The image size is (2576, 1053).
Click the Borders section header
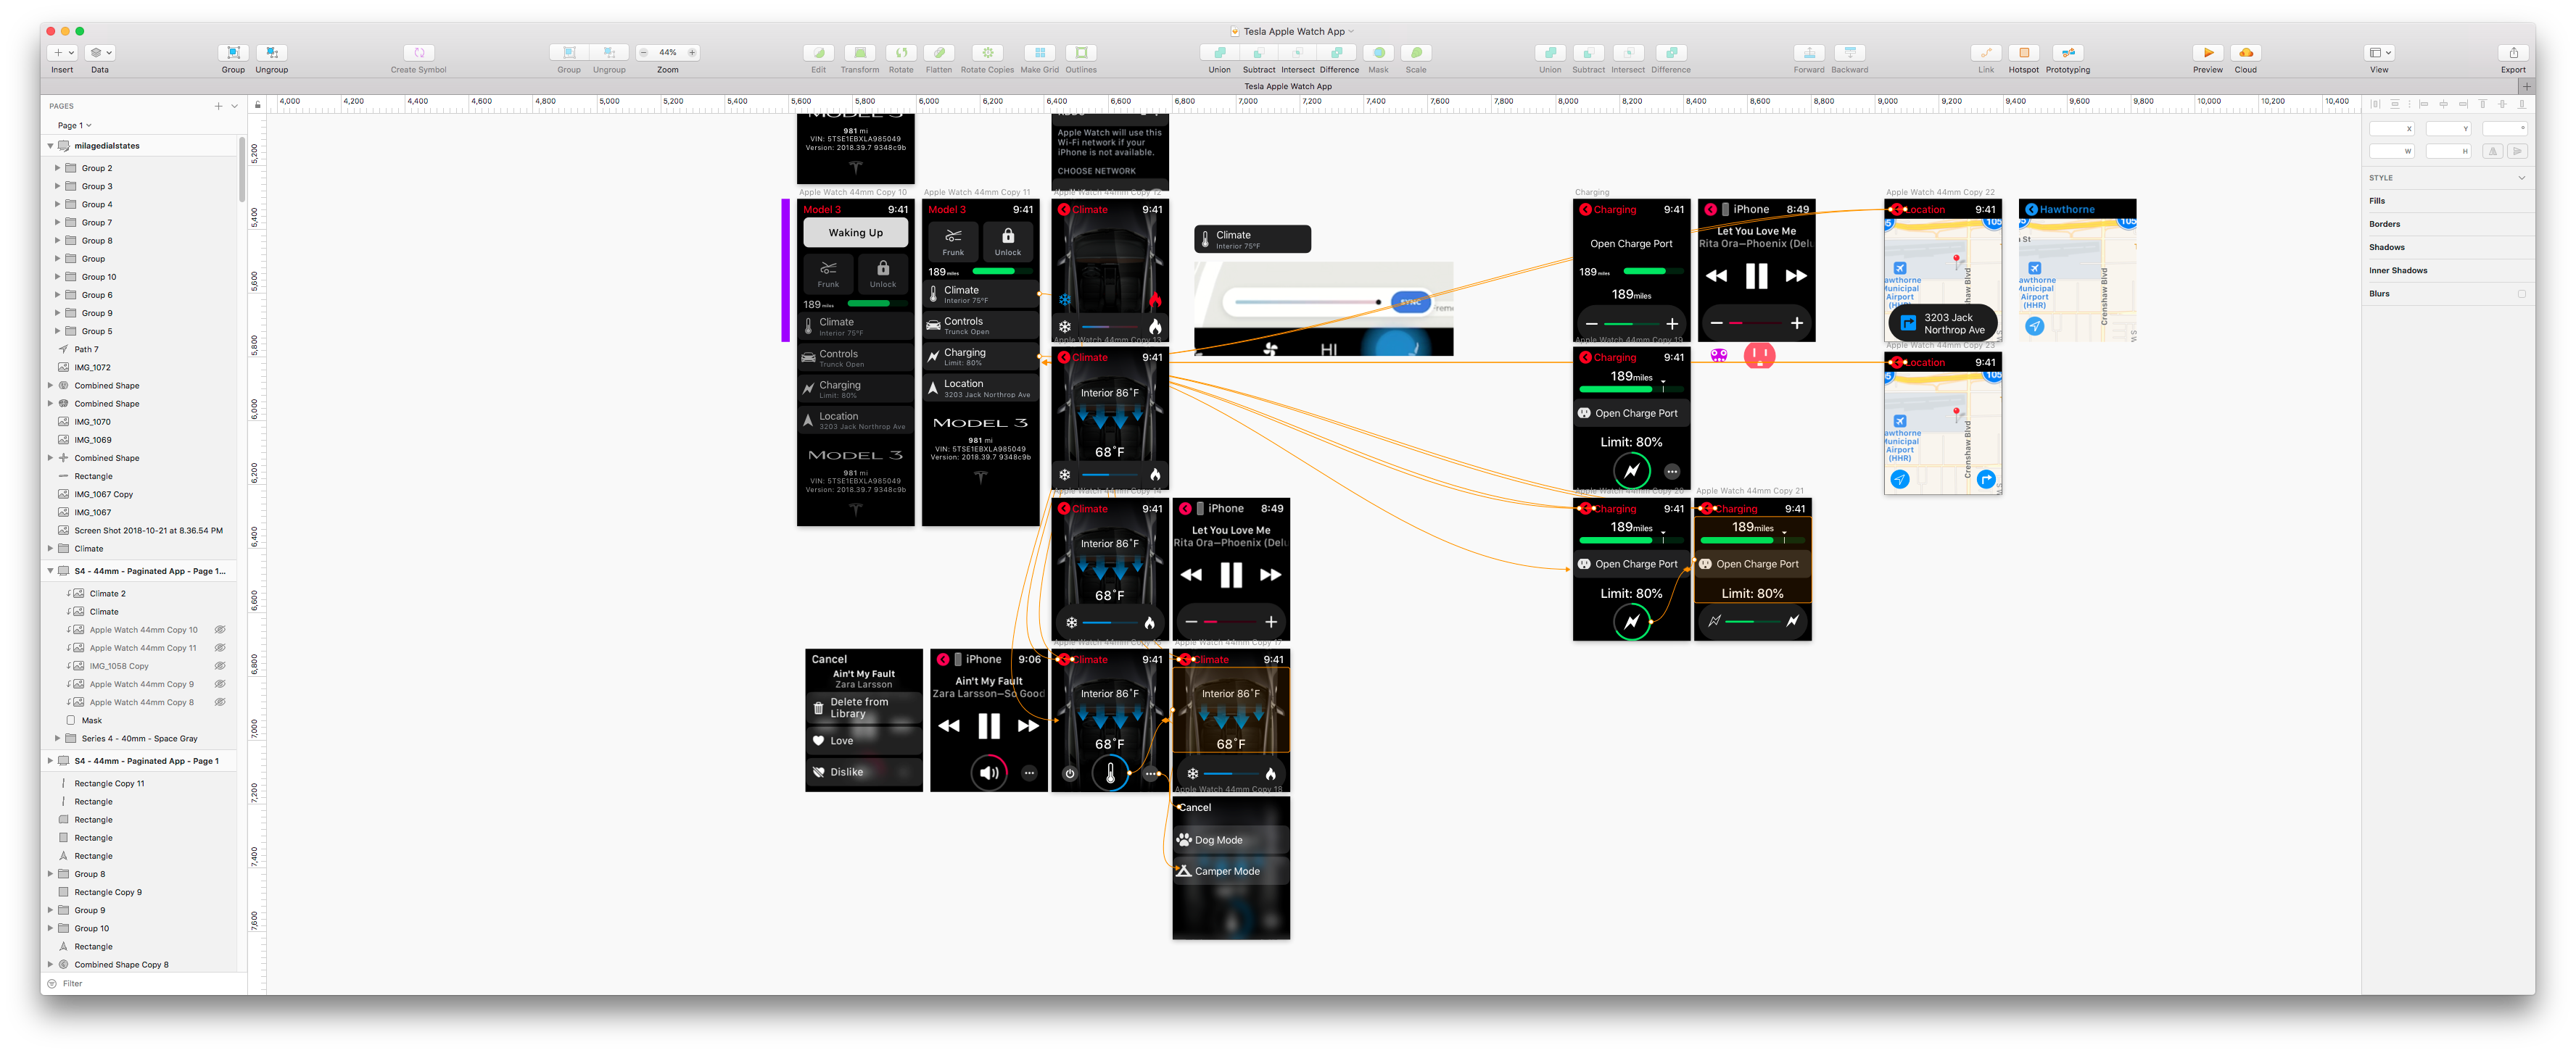click(x=2384, y=224)
